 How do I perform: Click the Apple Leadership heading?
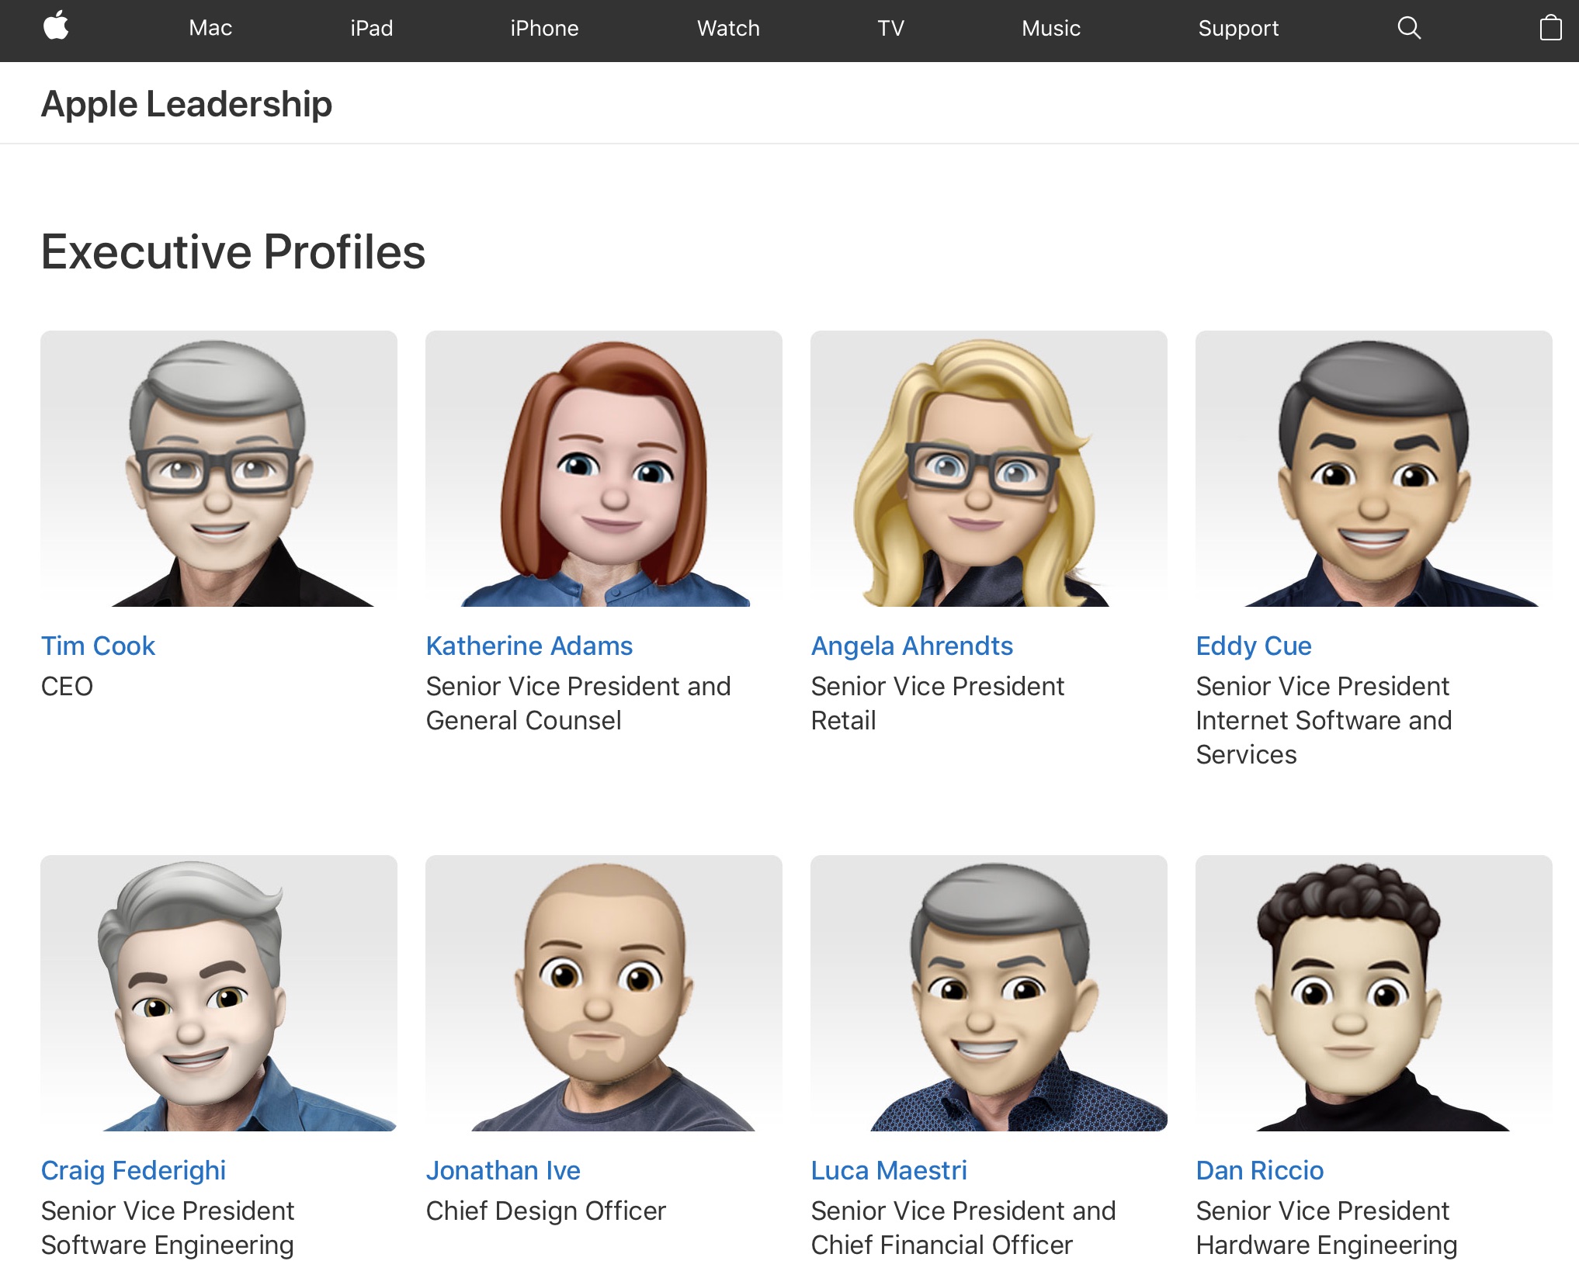tap(186, 104)
